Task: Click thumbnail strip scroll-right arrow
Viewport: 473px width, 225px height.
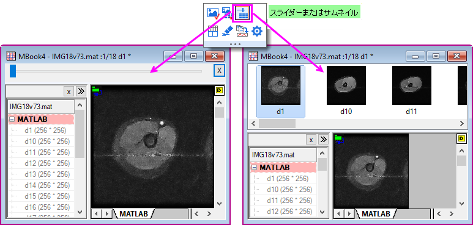Action: 461,123
